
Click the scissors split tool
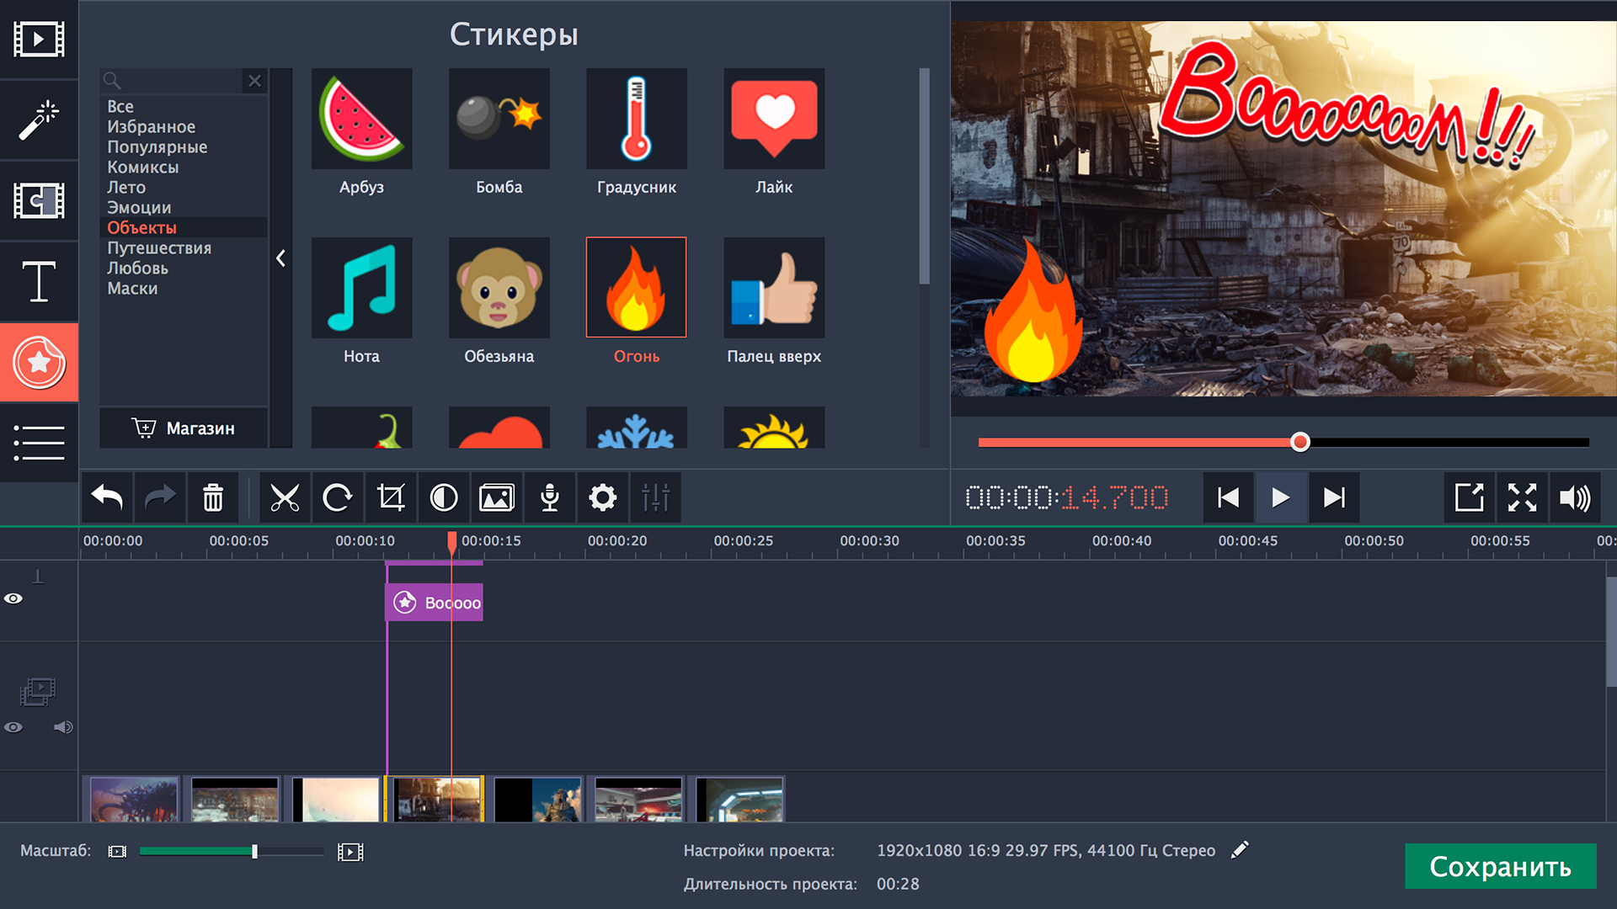285,498
